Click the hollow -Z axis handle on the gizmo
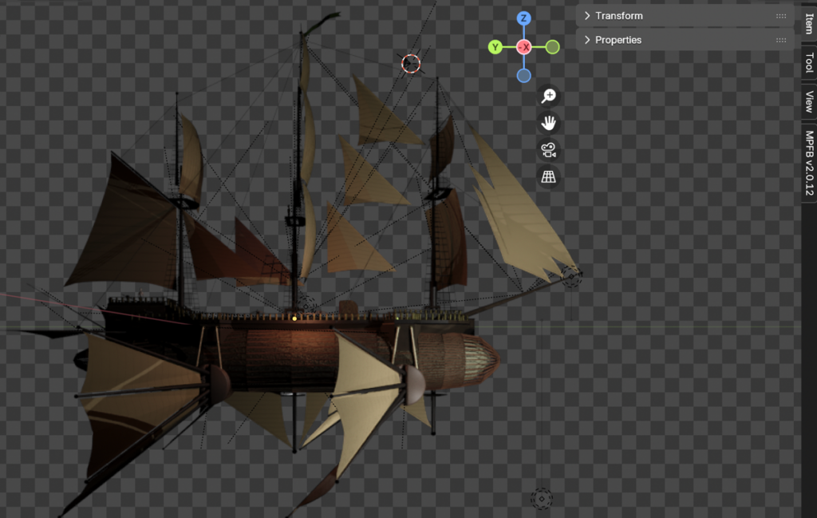 [524, 75]
